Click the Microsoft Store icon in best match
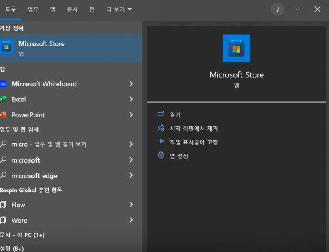The image size is (329, 252). point(6,46)
